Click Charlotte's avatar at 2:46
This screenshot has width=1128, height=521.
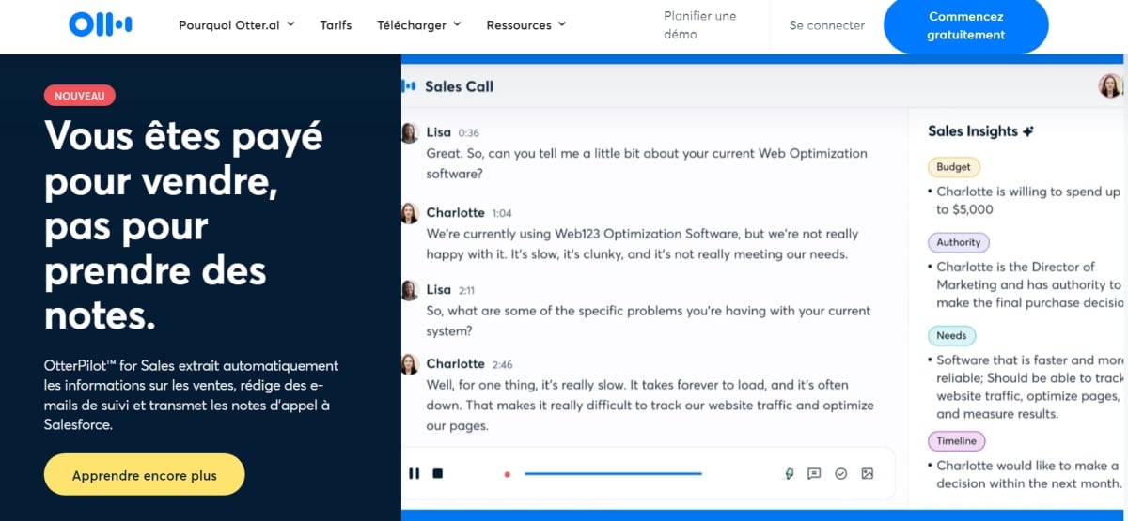point(409,364)
